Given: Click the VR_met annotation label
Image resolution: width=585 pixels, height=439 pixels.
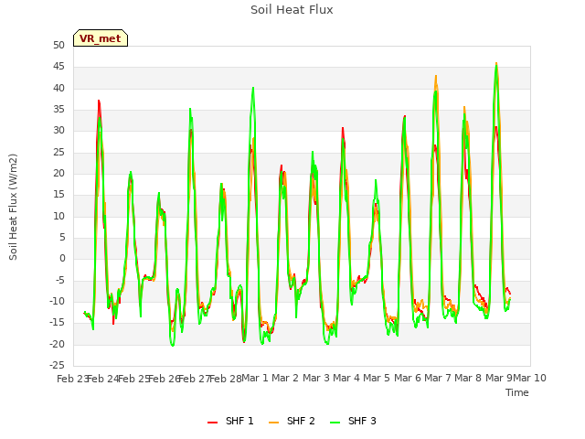Looking at the screenshot, I should 101,38.
